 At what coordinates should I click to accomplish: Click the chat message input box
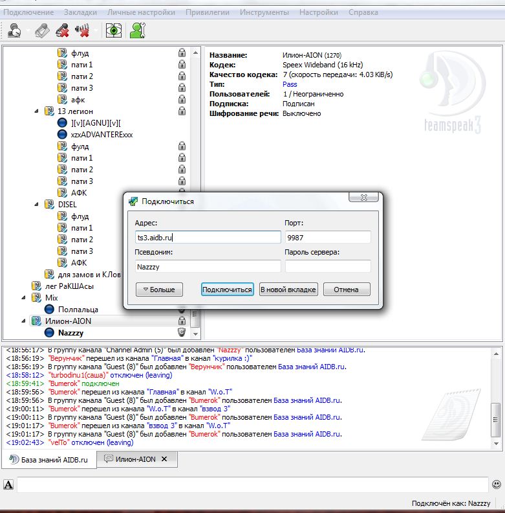point(253,484)
